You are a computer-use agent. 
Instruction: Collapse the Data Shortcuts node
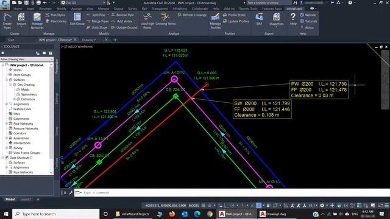2,158
